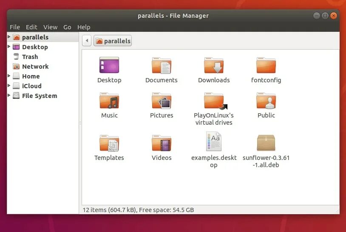Click the 'sunflower-0.3.61-1.all.deb' file name text
Screen dimensions: 346x232
tap(266, 161)
